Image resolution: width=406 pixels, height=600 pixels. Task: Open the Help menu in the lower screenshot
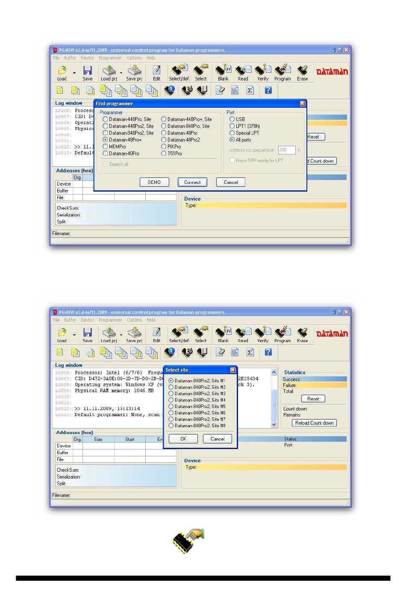click(x=151, y=320)
